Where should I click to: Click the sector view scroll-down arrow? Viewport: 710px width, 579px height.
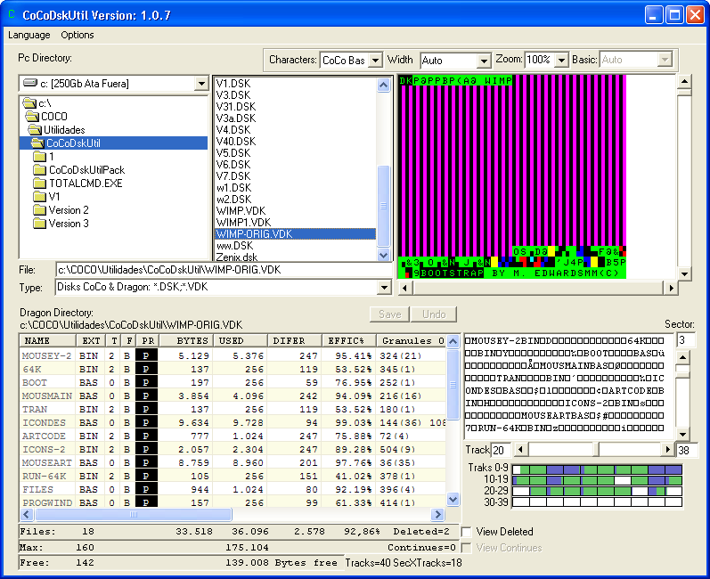(682, 434)
